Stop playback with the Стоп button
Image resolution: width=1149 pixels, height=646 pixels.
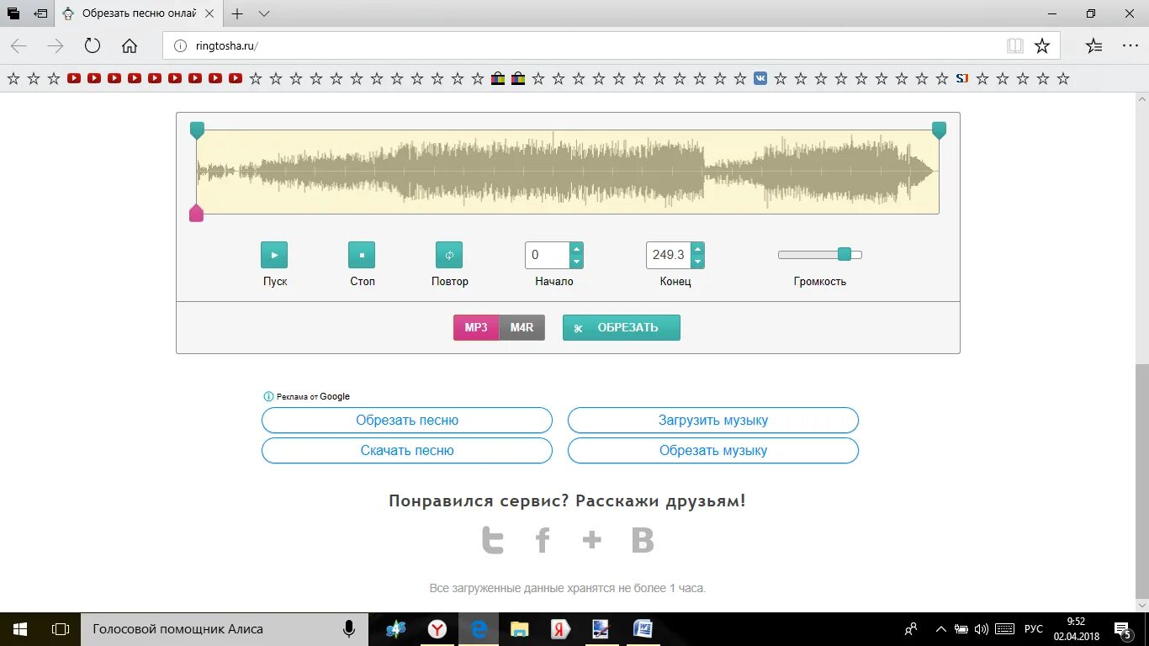[362, 255]
